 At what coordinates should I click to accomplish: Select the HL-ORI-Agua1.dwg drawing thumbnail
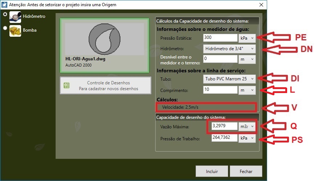click(105, 45)
